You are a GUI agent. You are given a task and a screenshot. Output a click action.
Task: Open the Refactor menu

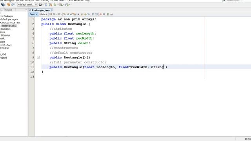coord(29,1)
